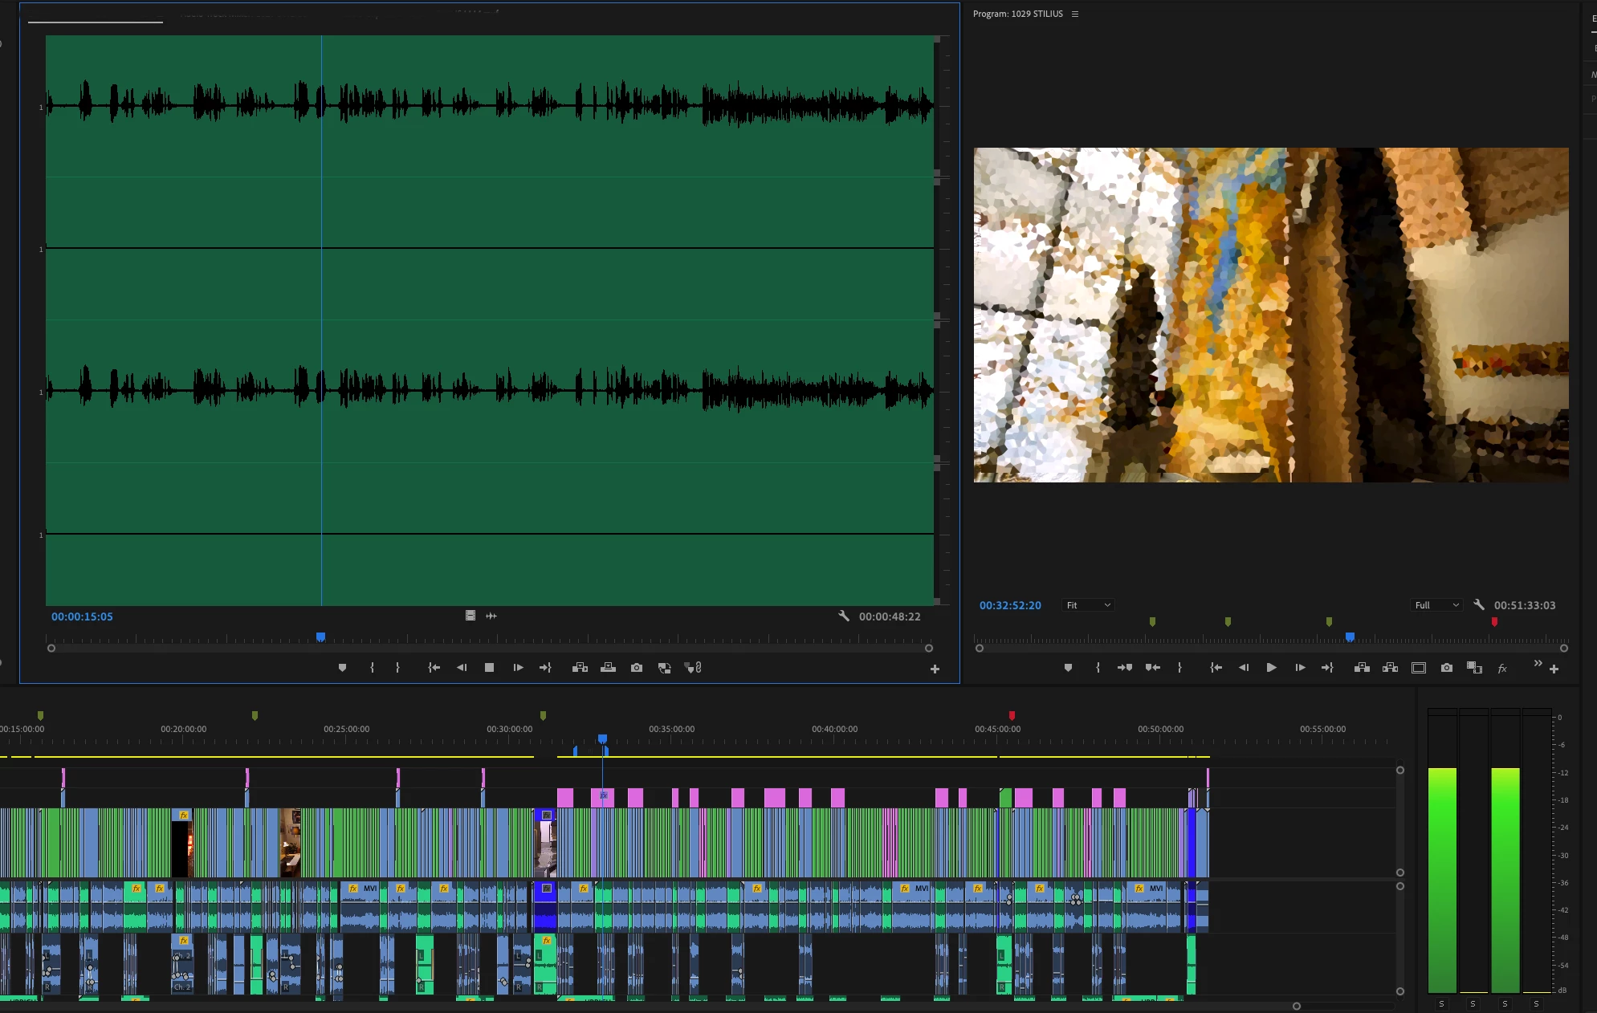Open Source monitor Button Editor plus
The height and width of the screenshot is (1013, 1597).
tap(935, 669)
